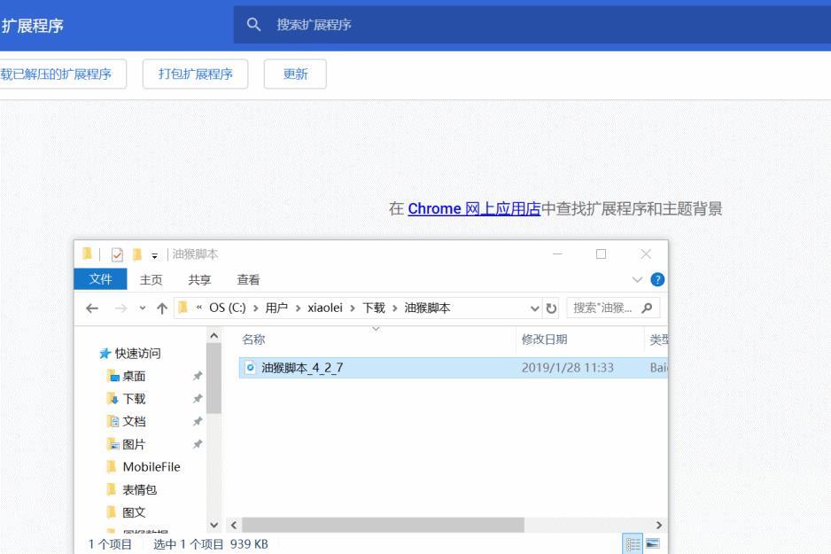Viewport: 831px width, 554px height.
Task: Open the 文件 ribbon tab in Explorer
Action: coord(100,279)
